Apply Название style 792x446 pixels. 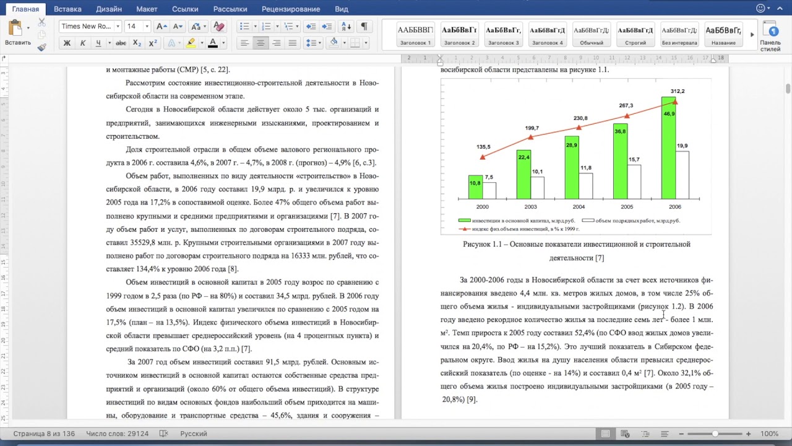point(723,34)
